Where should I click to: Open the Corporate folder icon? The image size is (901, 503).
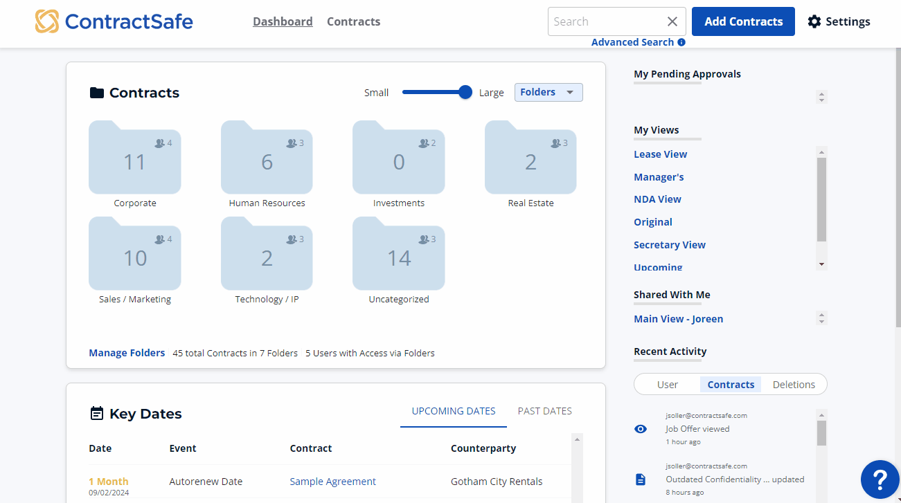(134, 159)
